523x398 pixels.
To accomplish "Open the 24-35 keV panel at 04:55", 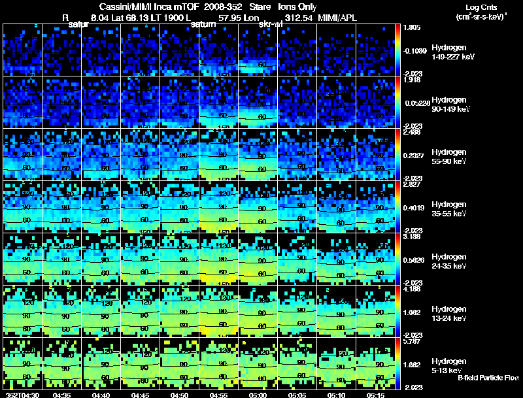I will [x=219, y=259].
